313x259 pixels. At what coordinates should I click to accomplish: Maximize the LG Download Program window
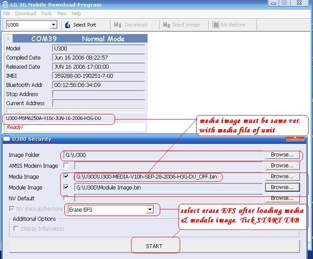pos(284,3)
